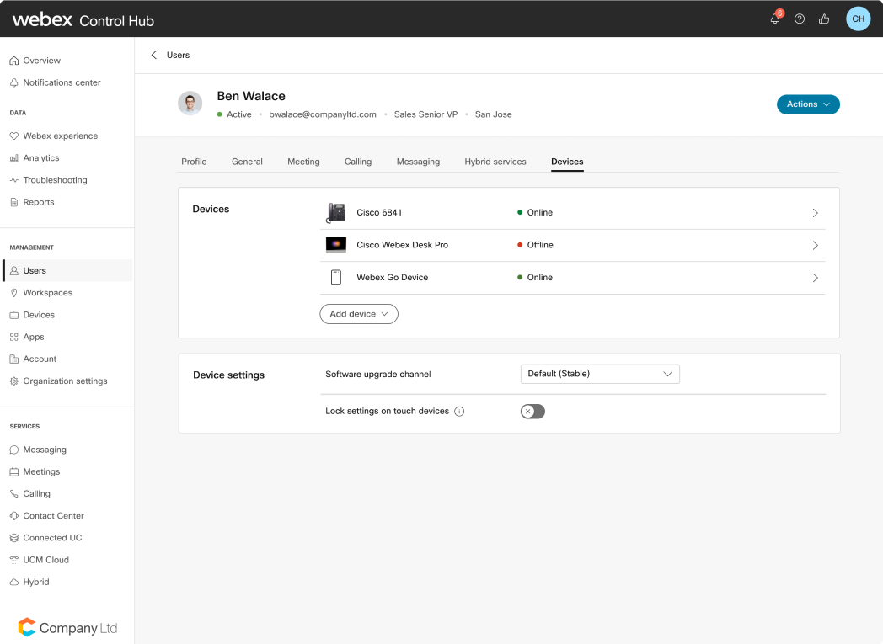This screenshot has width=883, height=644.
Task: Click the Offline status of Desk Pro
Action: 535,245
